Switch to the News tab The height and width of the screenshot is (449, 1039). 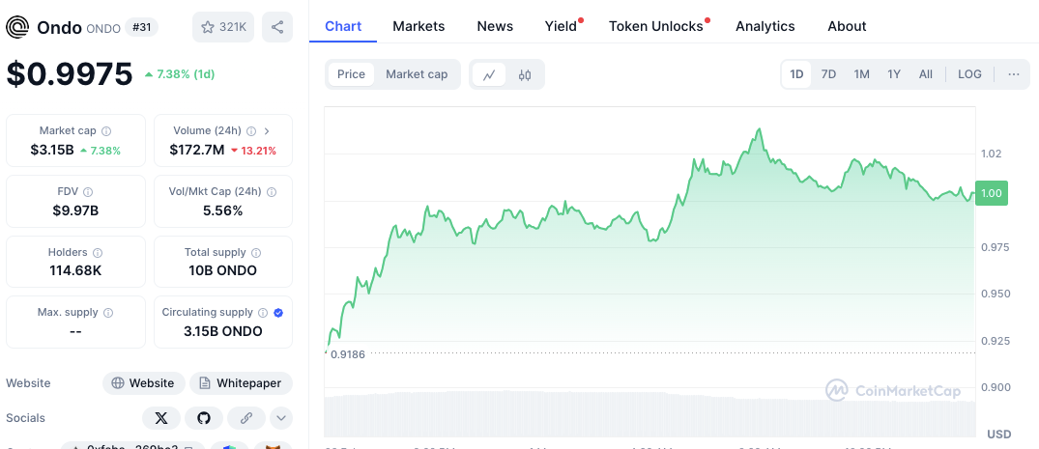(495, 26)
